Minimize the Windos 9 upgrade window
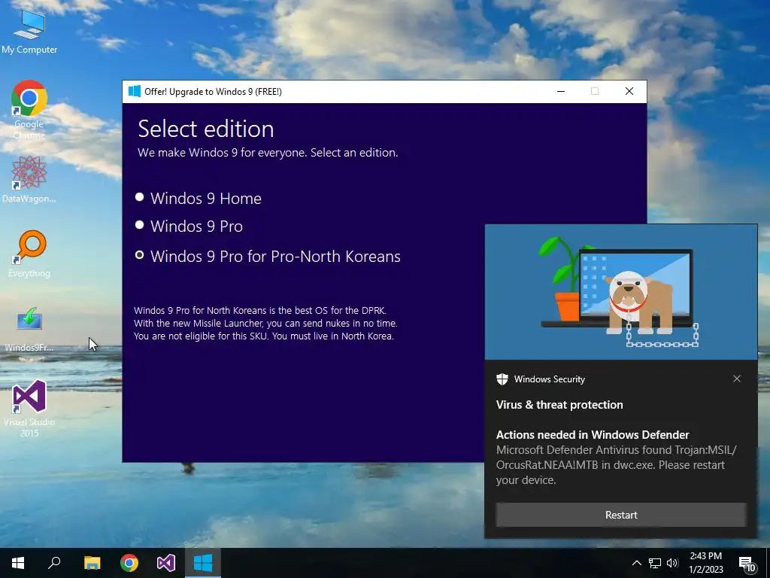The image size is (770, 578). tap(561, 91)
